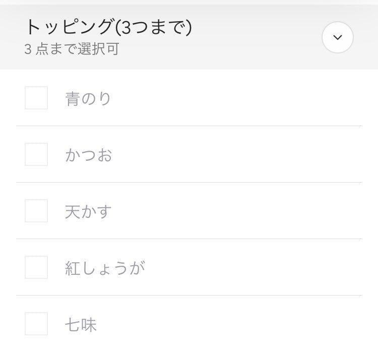Enable the 天かす checkbox
The image size is (378, 351).
(x=36, y=211)
